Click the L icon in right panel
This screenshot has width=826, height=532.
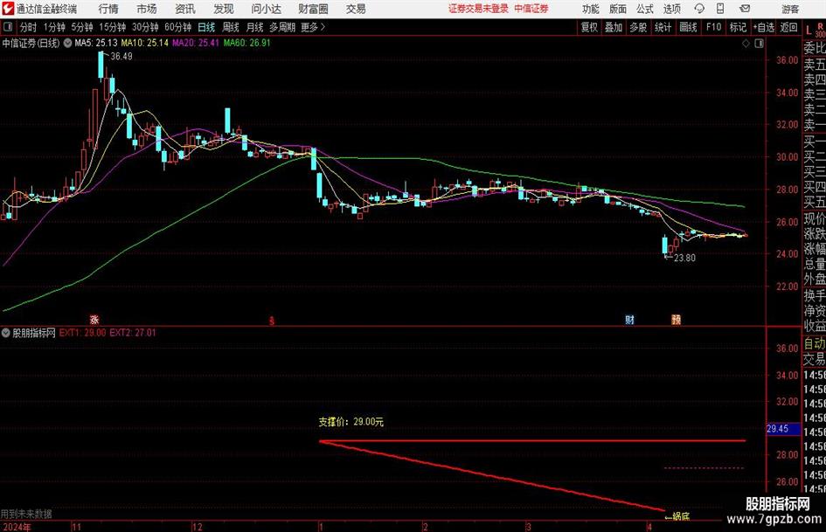809,31
